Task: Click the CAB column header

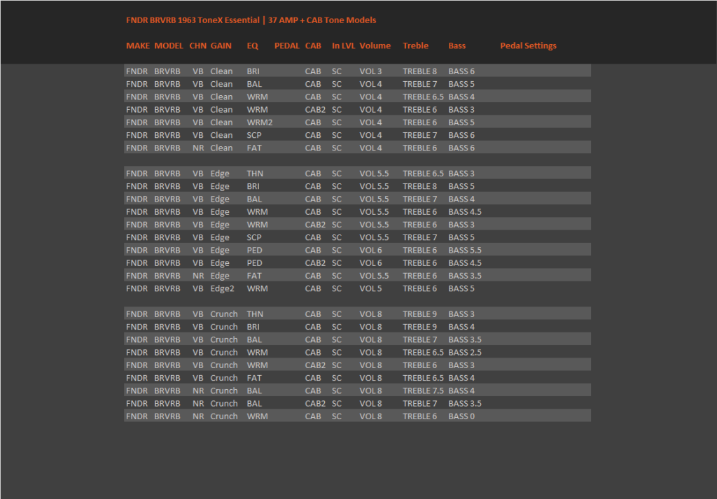Action: [x=313, y=45]
